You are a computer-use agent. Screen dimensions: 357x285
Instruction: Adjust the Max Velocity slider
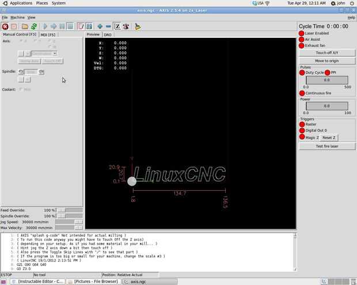click(x=69, y=228)
